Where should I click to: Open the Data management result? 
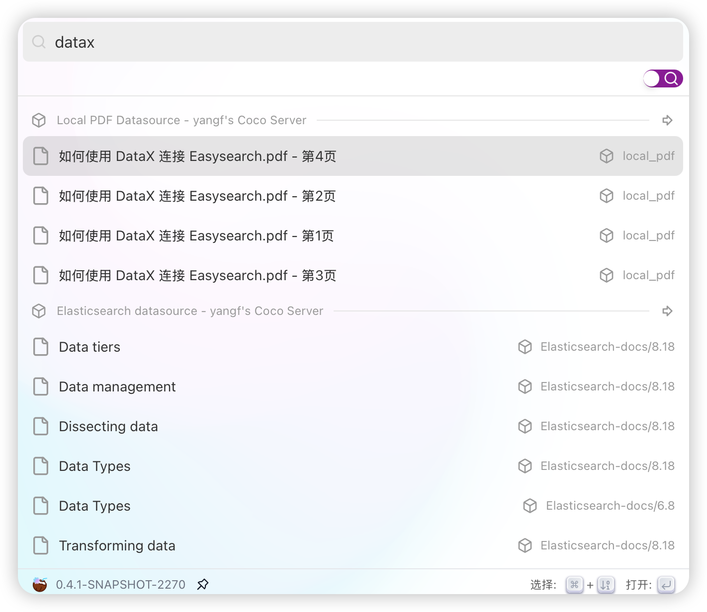353,386
